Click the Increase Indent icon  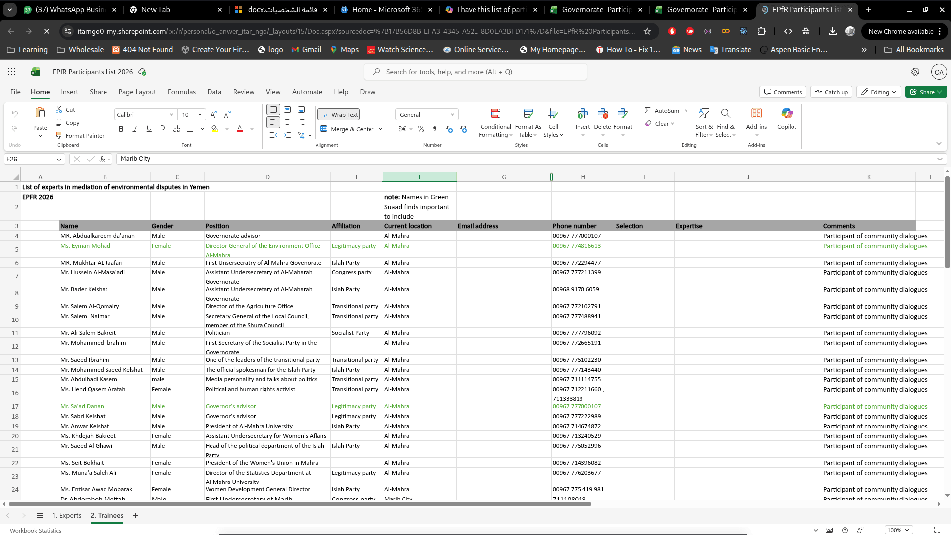click(287, 135)
